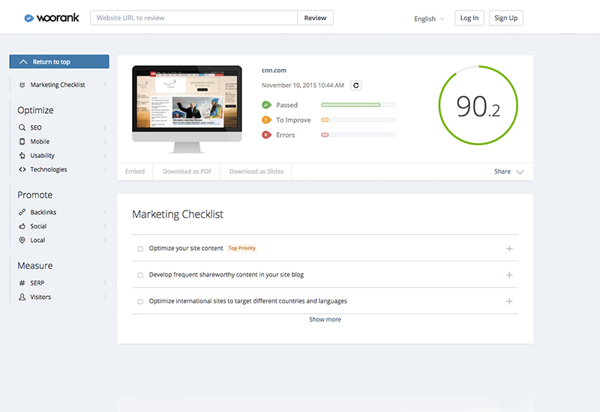Expand the Optimize your site content item
600x412 pixels.
pos(509,248)
